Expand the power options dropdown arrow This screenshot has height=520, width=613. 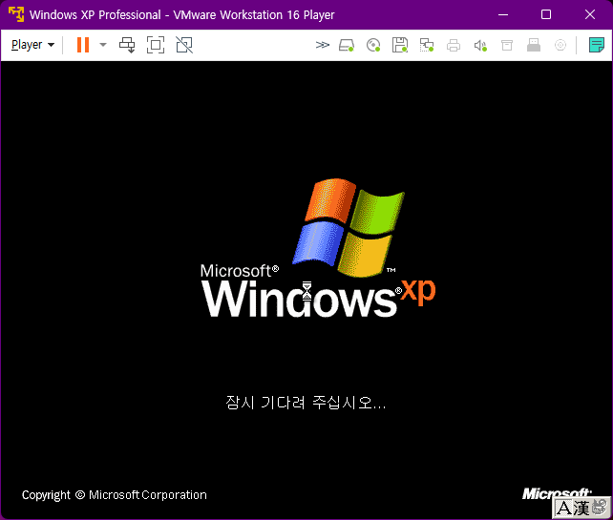click(103, 45)
